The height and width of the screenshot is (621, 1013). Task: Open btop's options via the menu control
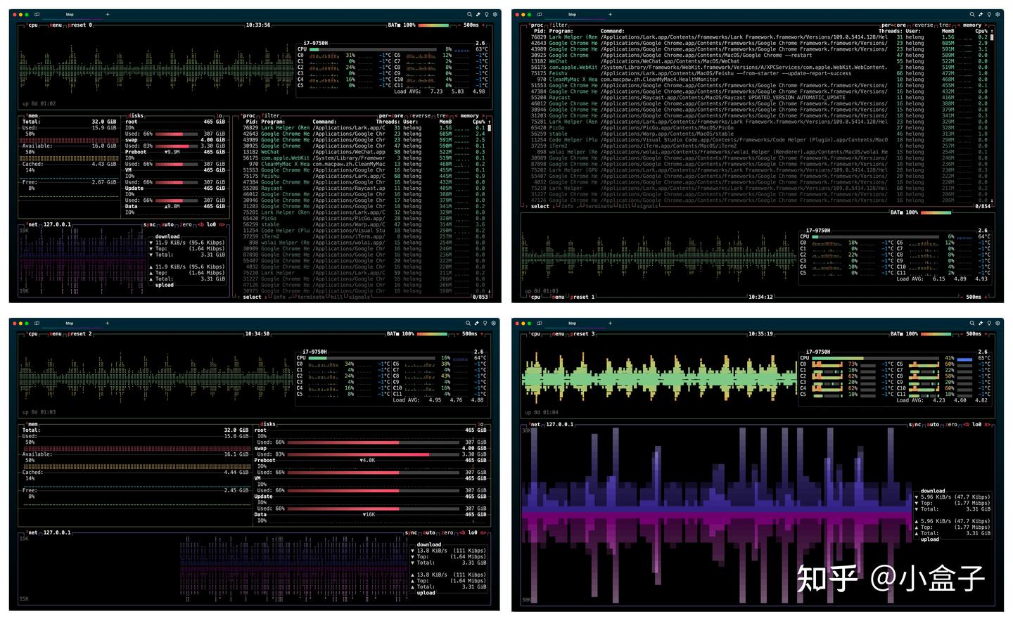coord(55,25)
